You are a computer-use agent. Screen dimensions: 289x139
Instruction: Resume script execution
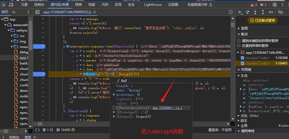240,12
